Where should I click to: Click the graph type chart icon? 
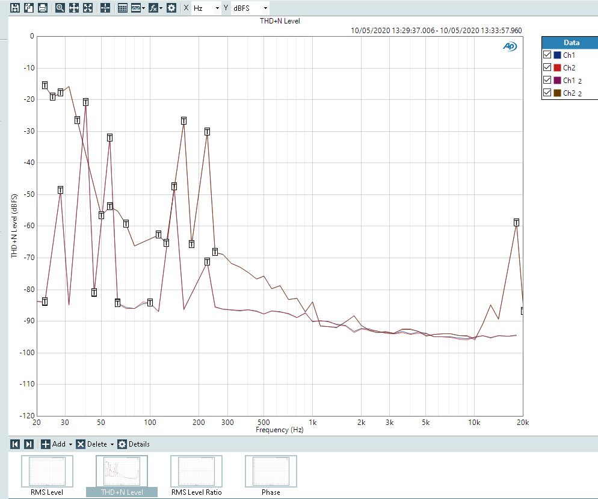click(136, 8)
